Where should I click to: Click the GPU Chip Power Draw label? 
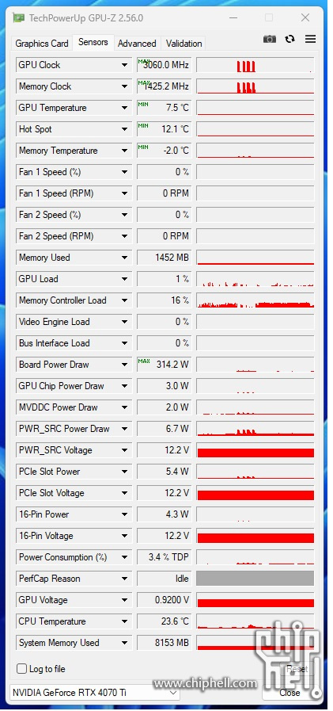tap(62, 386)
